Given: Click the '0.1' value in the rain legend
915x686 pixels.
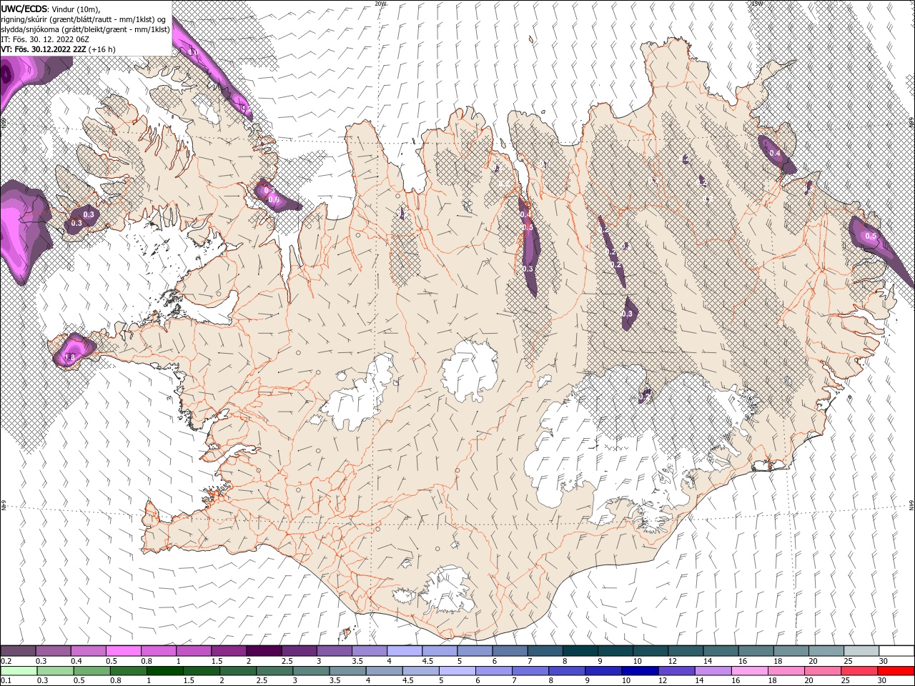Looking at the screenshot, I should [6, 681].
